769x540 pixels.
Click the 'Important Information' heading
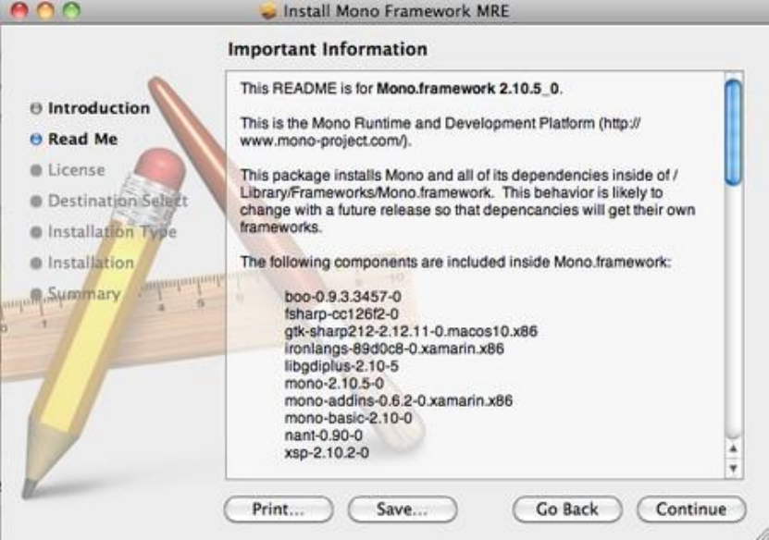click(x=328, y=49)
